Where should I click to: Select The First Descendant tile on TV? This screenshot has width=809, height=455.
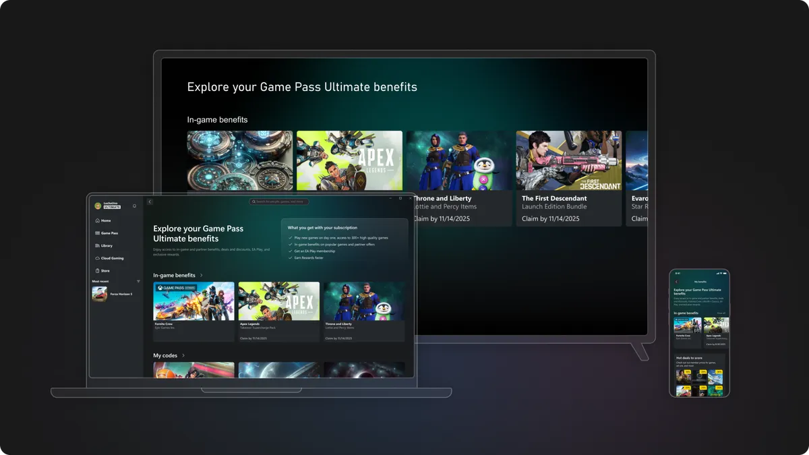click(x=569, y=178)
